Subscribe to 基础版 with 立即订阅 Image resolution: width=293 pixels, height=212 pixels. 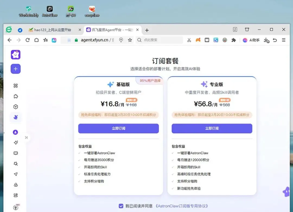(x=119, y=128)
